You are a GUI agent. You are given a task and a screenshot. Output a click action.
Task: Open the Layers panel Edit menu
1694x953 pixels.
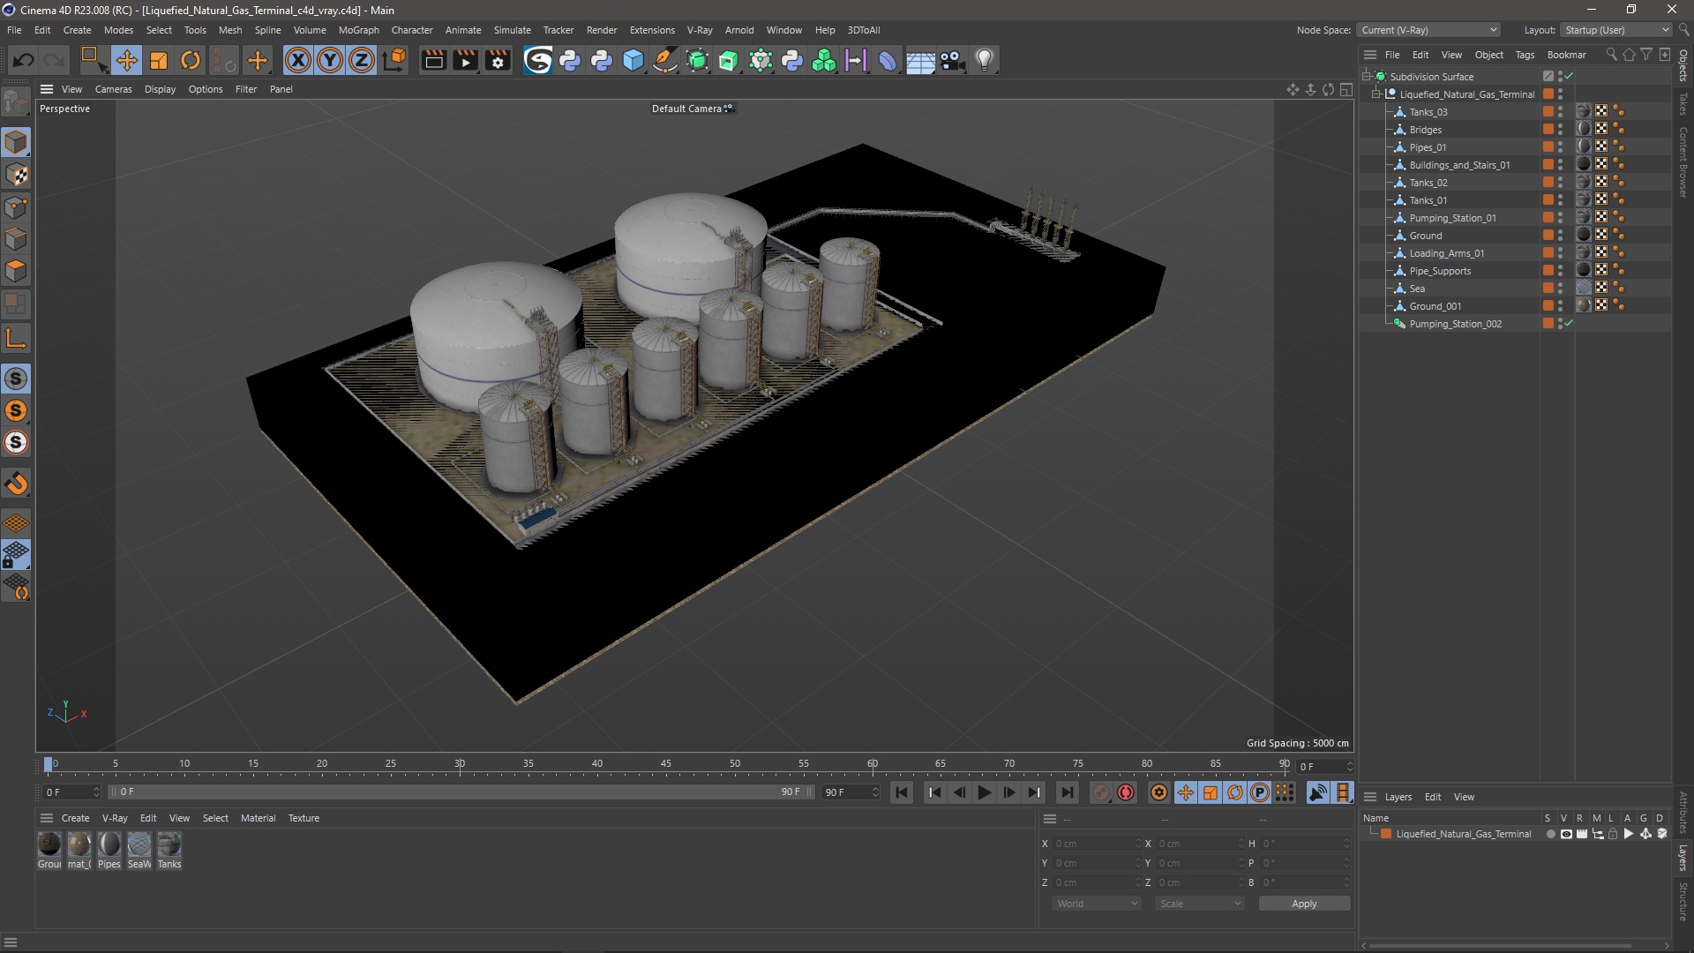coord(1433,797)
